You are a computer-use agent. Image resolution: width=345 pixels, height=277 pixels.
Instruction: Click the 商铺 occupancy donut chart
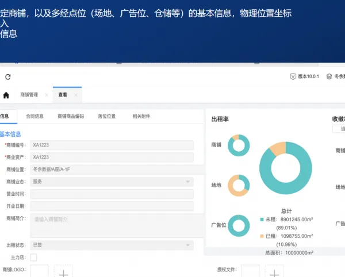(239, 145)
